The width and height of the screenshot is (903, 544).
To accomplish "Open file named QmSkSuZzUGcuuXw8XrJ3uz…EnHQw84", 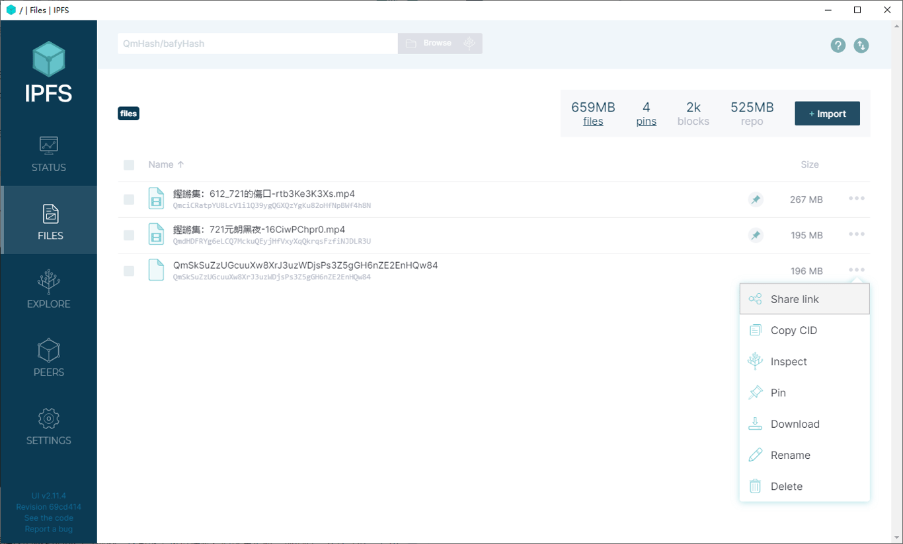I will (305, 265).
